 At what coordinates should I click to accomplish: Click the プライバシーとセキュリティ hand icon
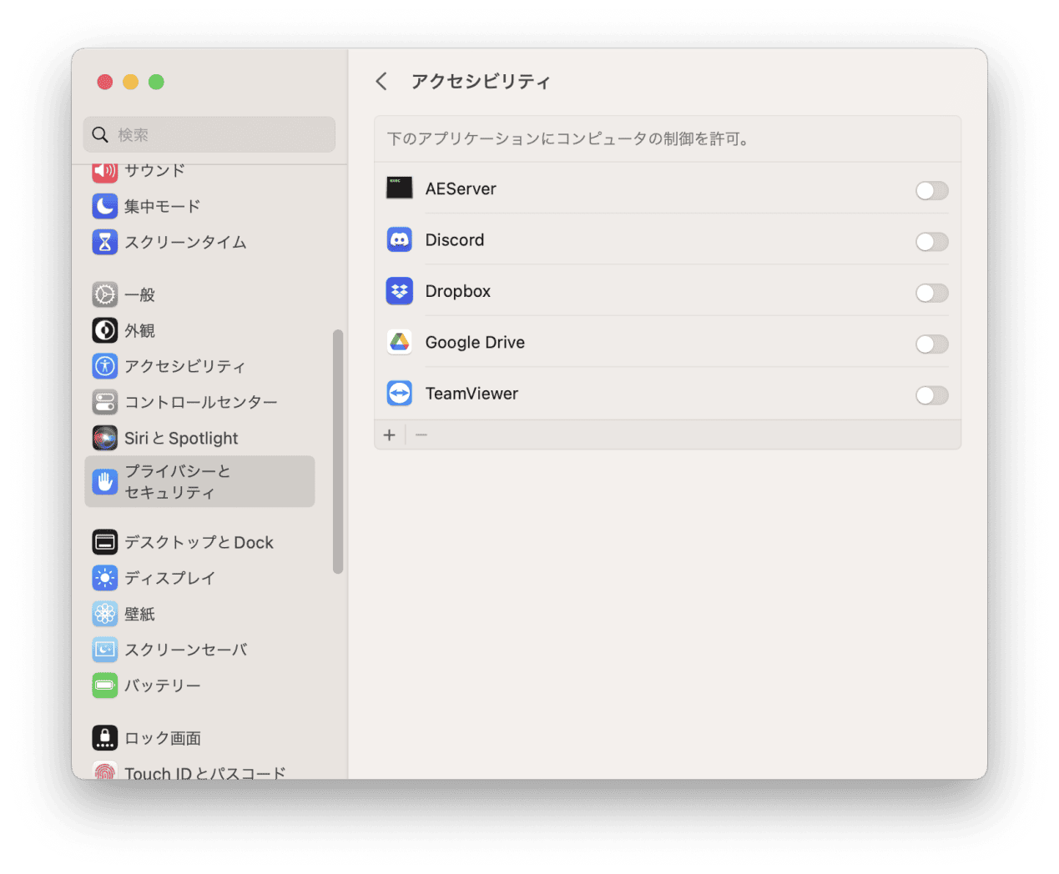pyautogui.click(x=105, y=481)
